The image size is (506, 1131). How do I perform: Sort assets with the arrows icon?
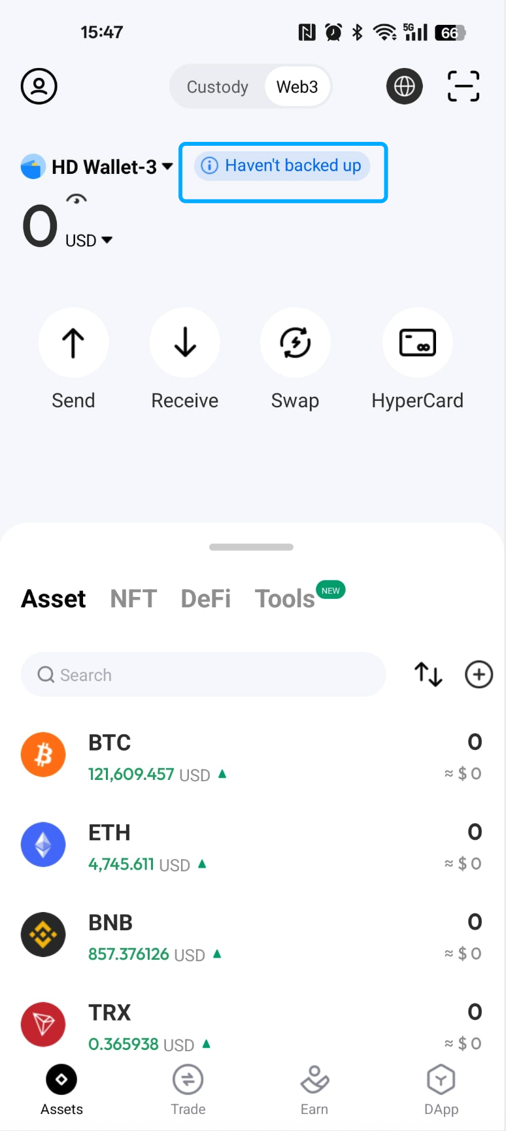click(428, 675)
